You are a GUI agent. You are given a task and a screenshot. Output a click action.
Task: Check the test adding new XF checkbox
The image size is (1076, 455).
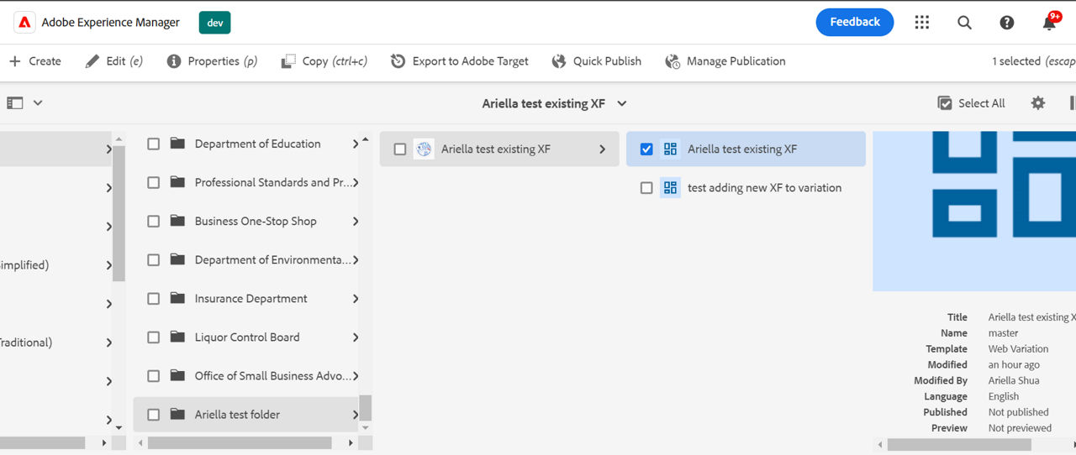(646, 188)
